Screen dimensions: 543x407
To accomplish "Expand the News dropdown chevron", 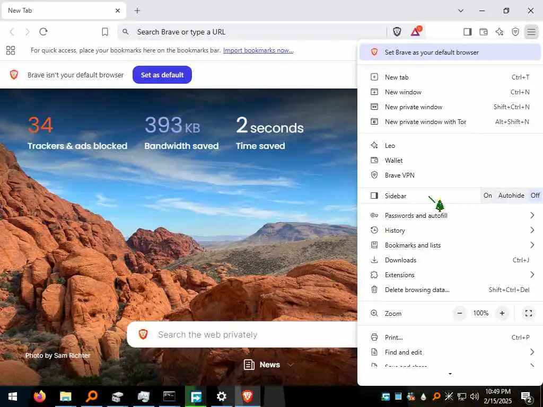I will pos(291,365).
